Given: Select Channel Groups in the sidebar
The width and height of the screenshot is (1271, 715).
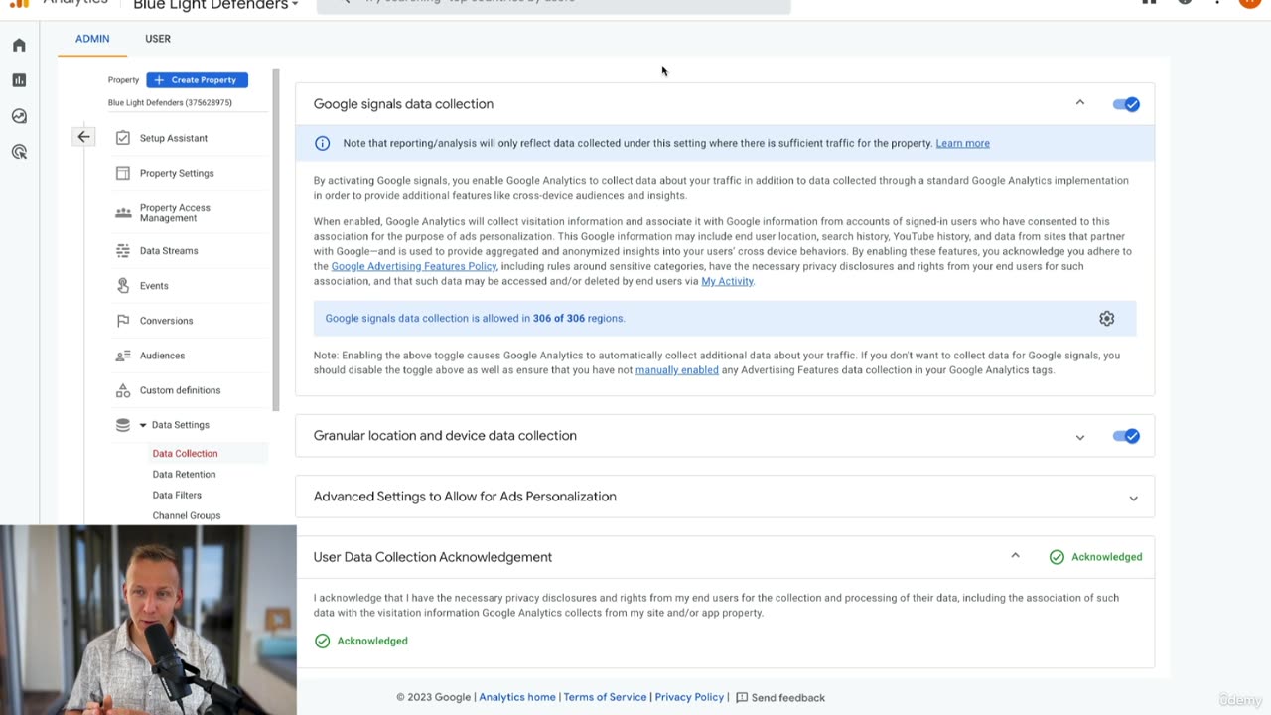Looking at the screenshot, I should (187, 515).
